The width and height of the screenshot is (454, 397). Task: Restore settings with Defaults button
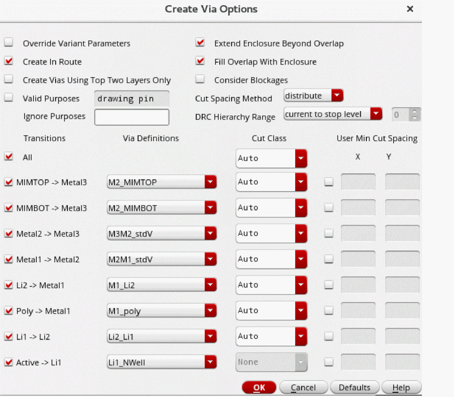355,388
